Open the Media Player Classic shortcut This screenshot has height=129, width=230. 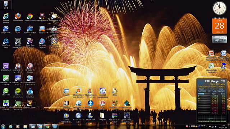click(x=54, y=31)
